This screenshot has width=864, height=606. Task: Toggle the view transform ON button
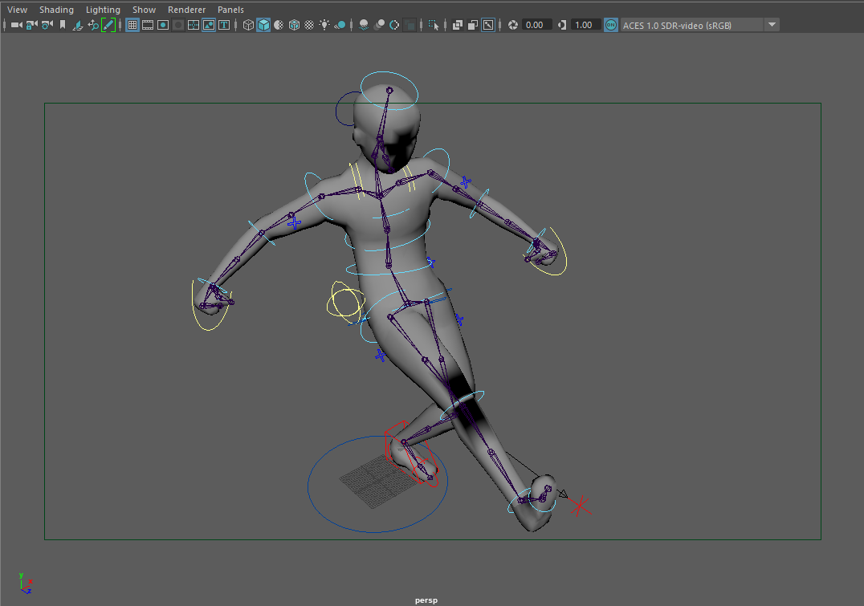pos(611,25)
